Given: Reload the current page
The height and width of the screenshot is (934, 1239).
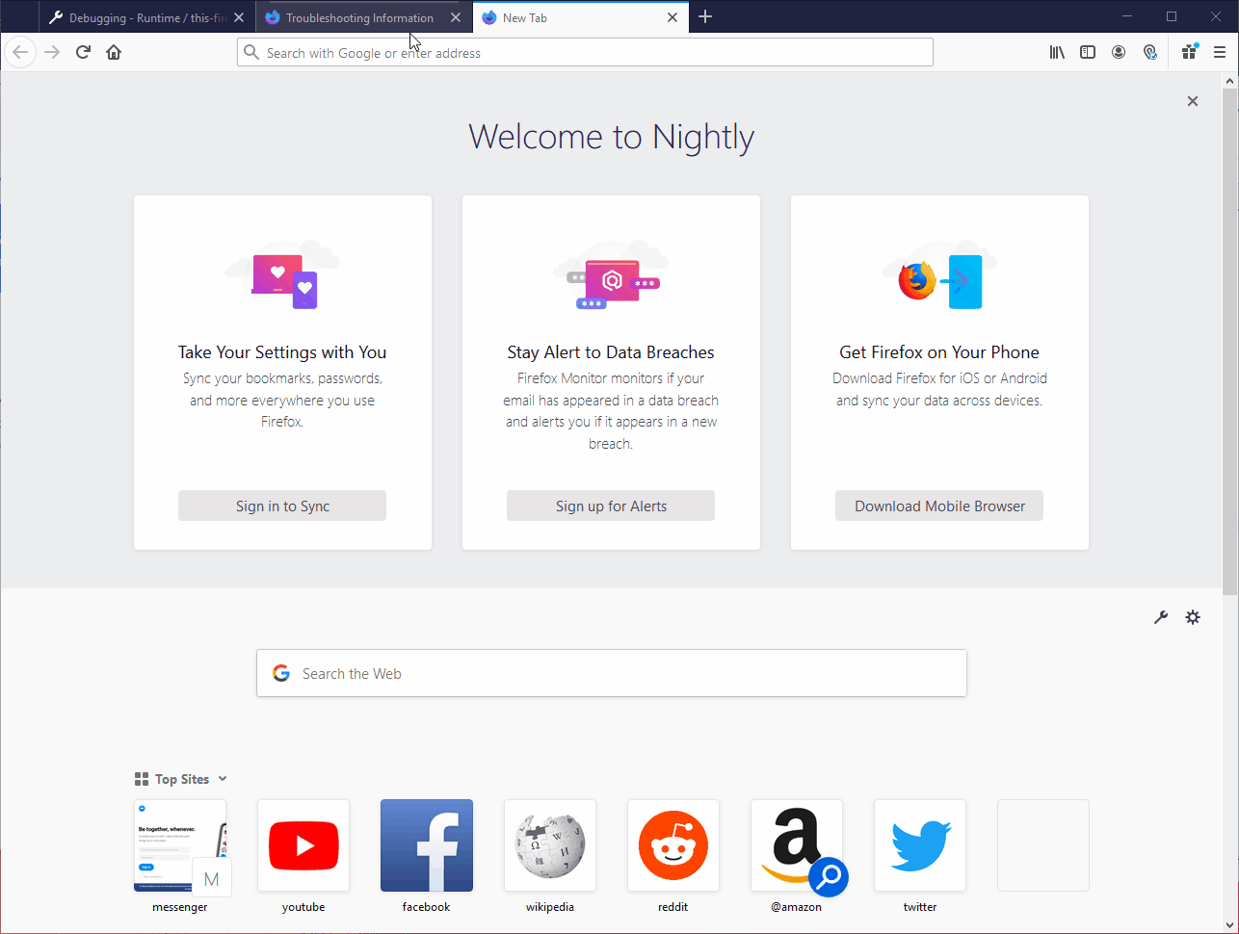Looking at the screenshot, I should coord(83,52).
